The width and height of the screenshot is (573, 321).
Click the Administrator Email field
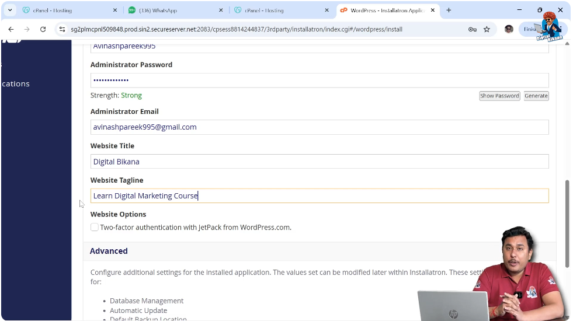pyautogui.click(x=320, y=127)
